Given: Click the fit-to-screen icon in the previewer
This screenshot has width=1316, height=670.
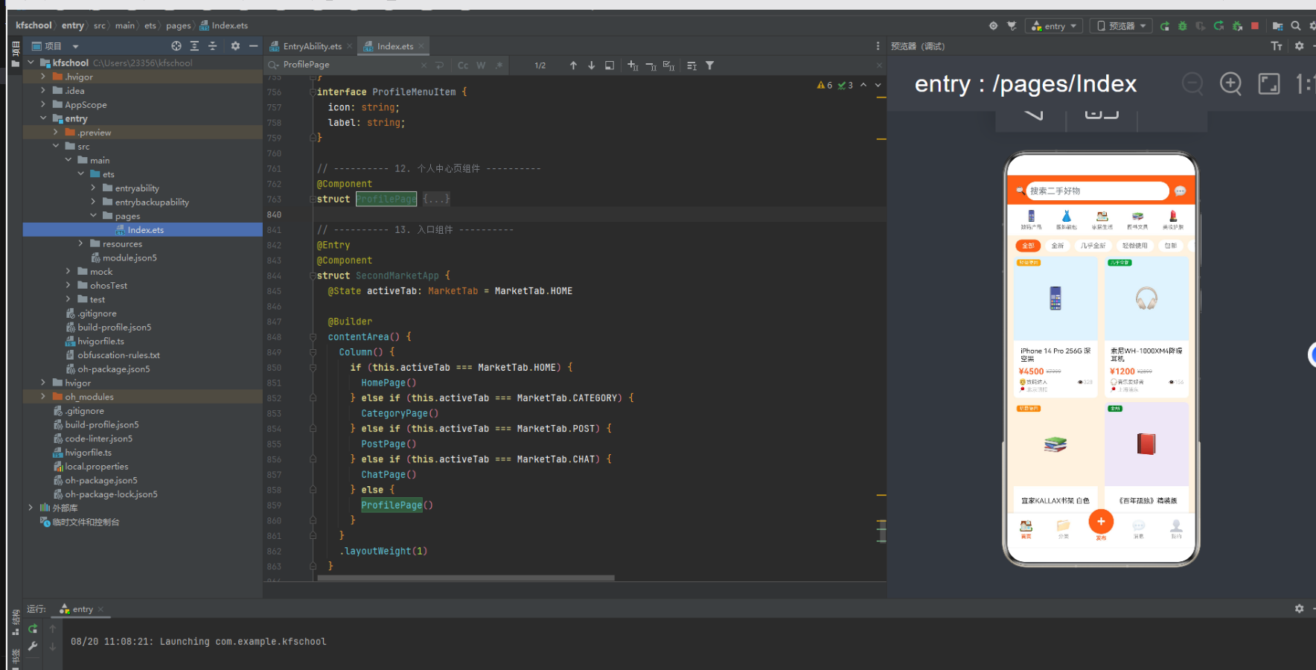Looking at the screenshot, I should pyautogui.click(x=1269, y=83).
